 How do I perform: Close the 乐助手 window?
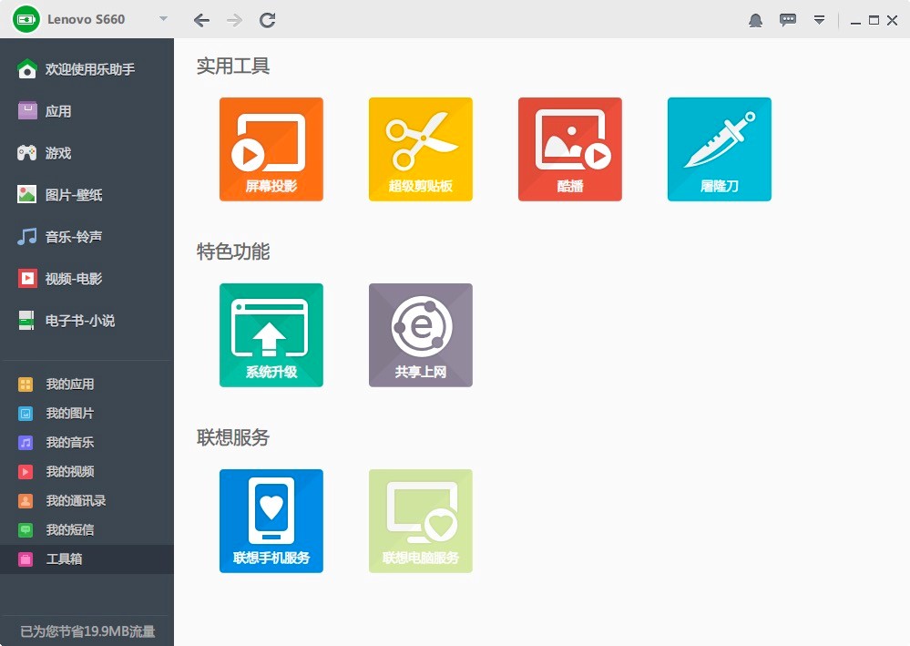pyautogui.click(x=893, y=20)
